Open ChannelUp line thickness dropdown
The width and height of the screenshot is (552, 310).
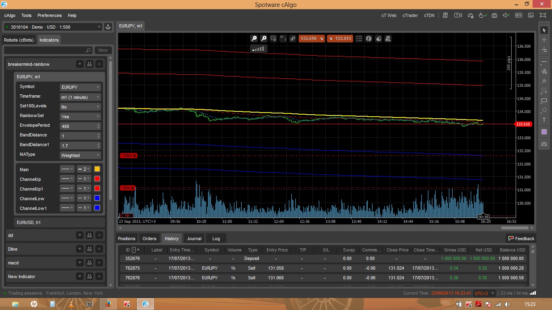[x=84, y=179]
